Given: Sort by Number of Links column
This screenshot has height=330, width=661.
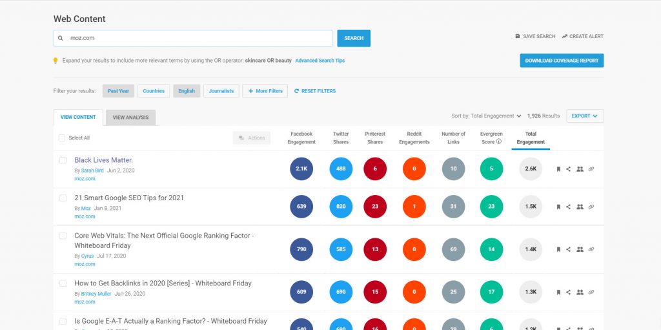Looking at the screenshot, I should (x=454, y=138).
